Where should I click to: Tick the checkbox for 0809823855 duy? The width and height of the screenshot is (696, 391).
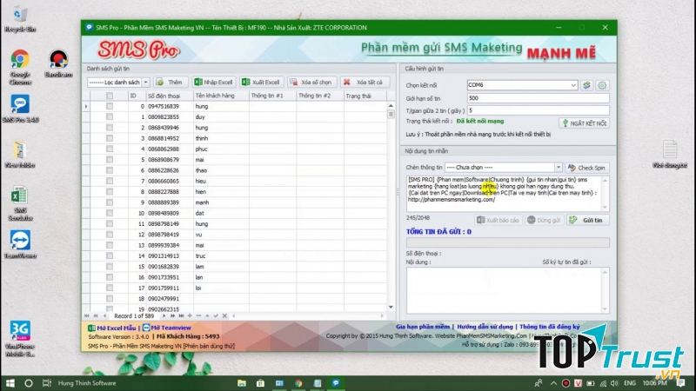110,117
